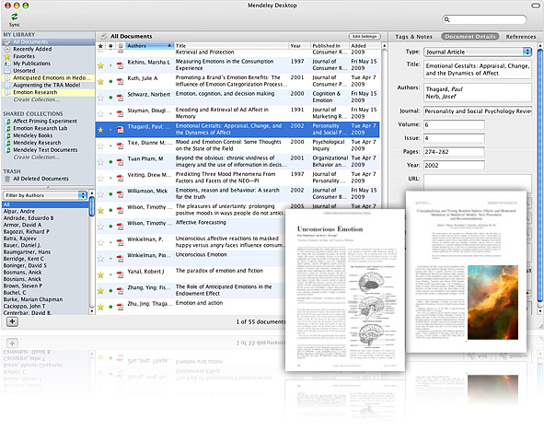Toggle favorite star for Richins, Marsha L
544x431 pixels.
coord(100,65)
